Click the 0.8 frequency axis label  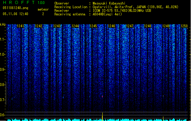coord(3,85)
